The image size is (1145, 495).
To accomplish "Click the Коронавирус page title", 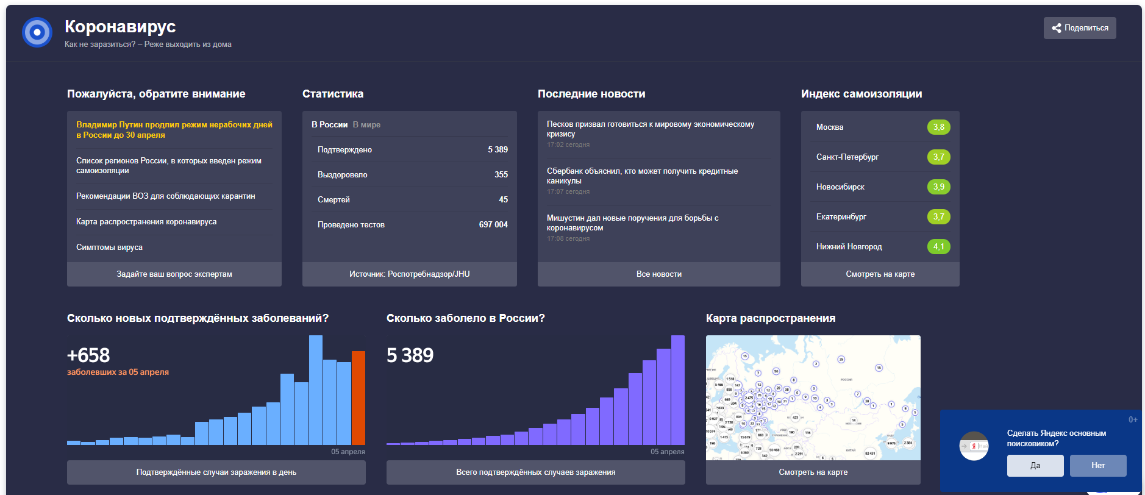I will point(120,27).
